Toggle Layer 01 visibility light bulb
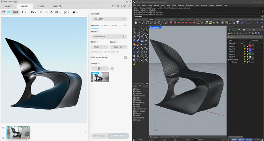 tap(245, 46)
